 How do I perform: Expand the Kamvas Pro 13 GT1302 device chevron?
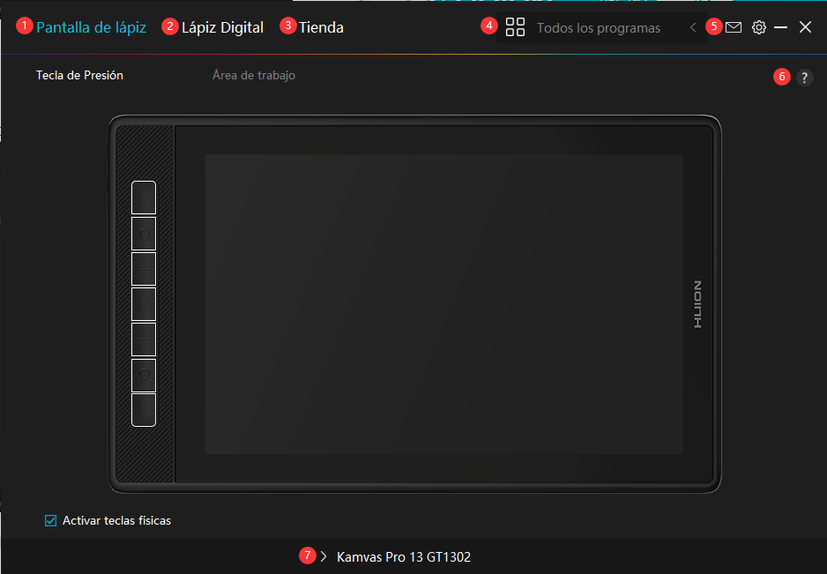pos(324,556)
